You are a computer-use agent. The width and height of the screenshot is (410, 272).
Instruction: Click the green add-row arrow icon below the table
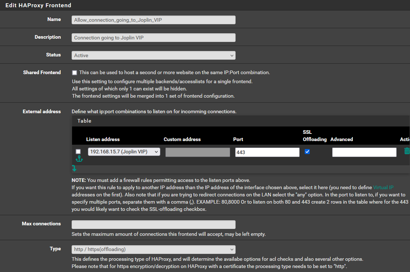click(x=74, y=168)
